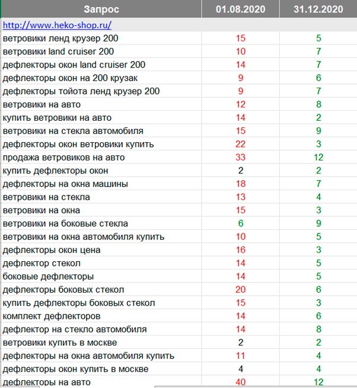Select value 11 in 'дефлекторы на окна автомобиля купить' row
The height and width of the screenshot is (388, 357).
click(x=241, y=356)
